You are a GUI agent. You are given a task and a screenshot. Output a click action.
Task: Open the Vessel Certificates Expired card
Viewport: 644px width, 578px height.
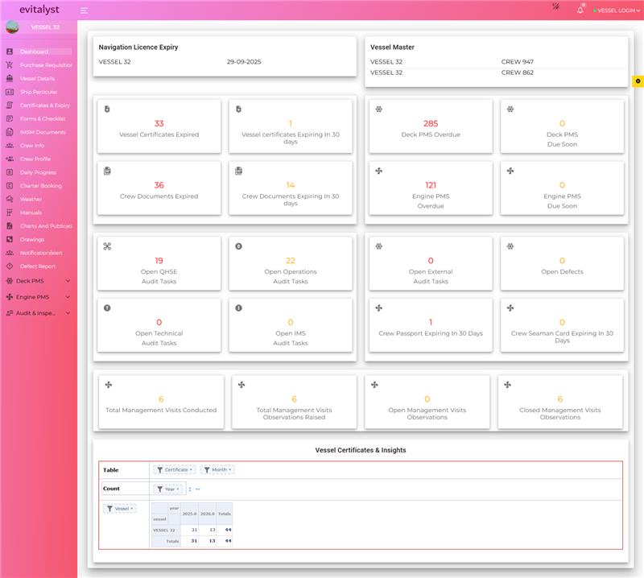(x=159, y=126)
